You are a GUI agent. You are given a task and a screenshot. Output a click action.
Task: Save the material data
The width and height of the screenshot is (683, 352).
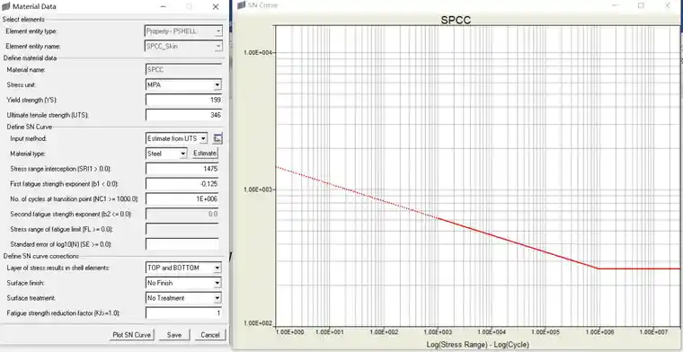[x=173, y=335]
